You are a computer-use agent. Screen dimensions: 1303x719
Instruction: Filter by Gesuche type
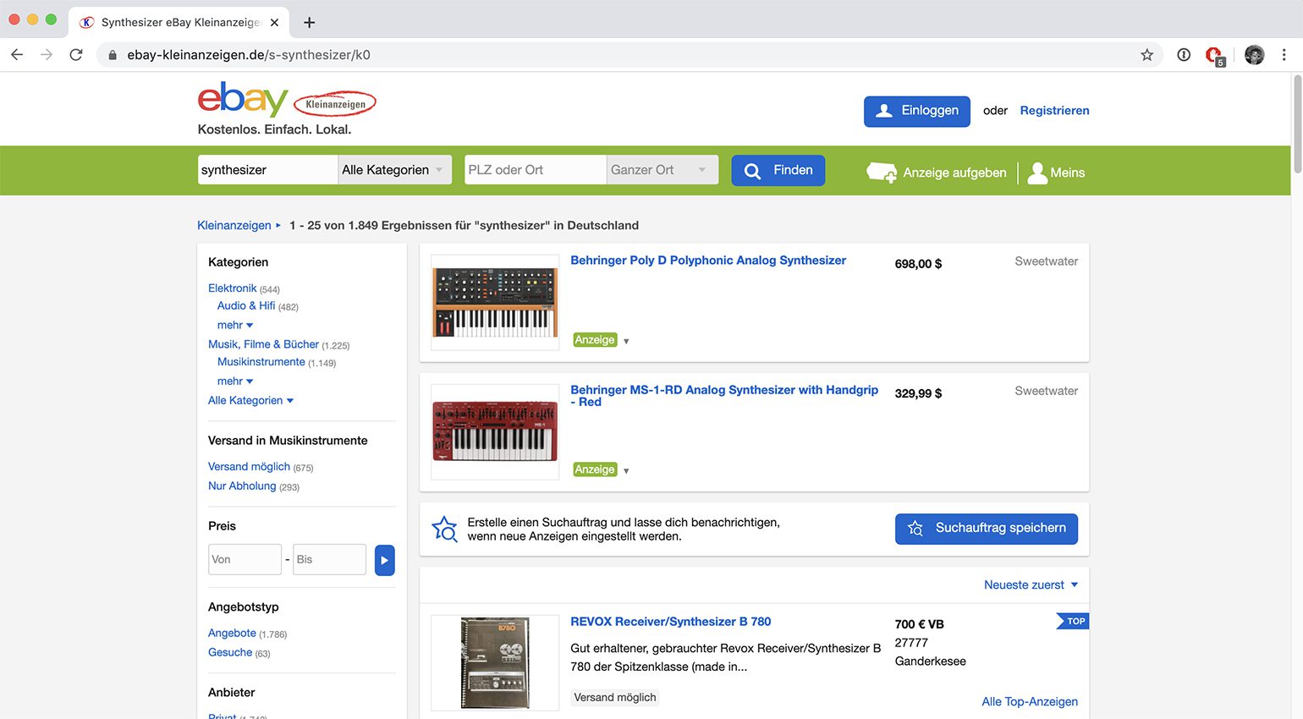(x=230, y=652)
